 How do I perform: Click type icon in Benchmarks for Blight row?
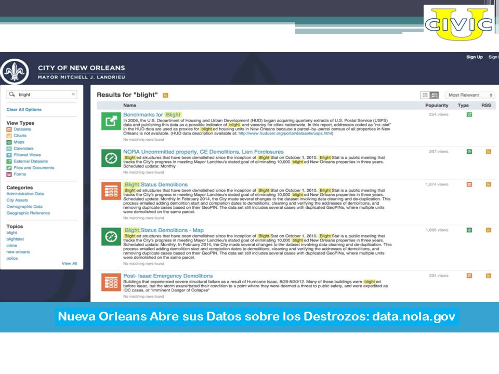pos(469,114)
